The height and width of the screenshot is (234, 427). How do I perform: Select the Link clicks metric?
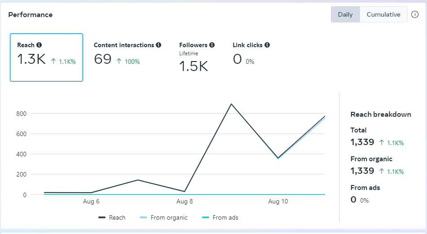(251, 54)
